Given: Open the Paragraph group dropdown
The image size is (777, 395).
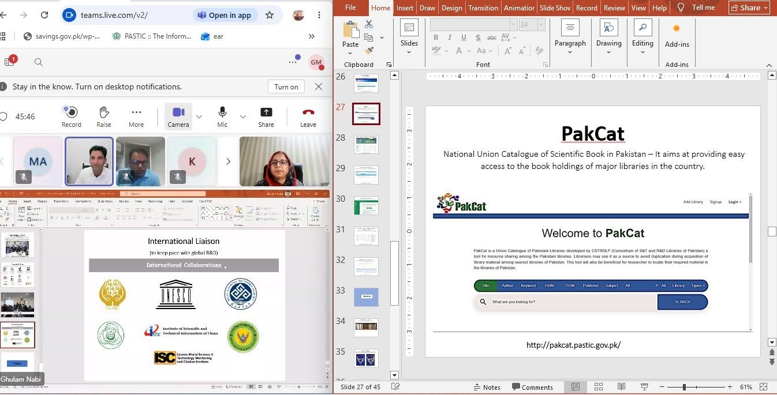Looking at the screenshot, I should (x=570, y=37).
